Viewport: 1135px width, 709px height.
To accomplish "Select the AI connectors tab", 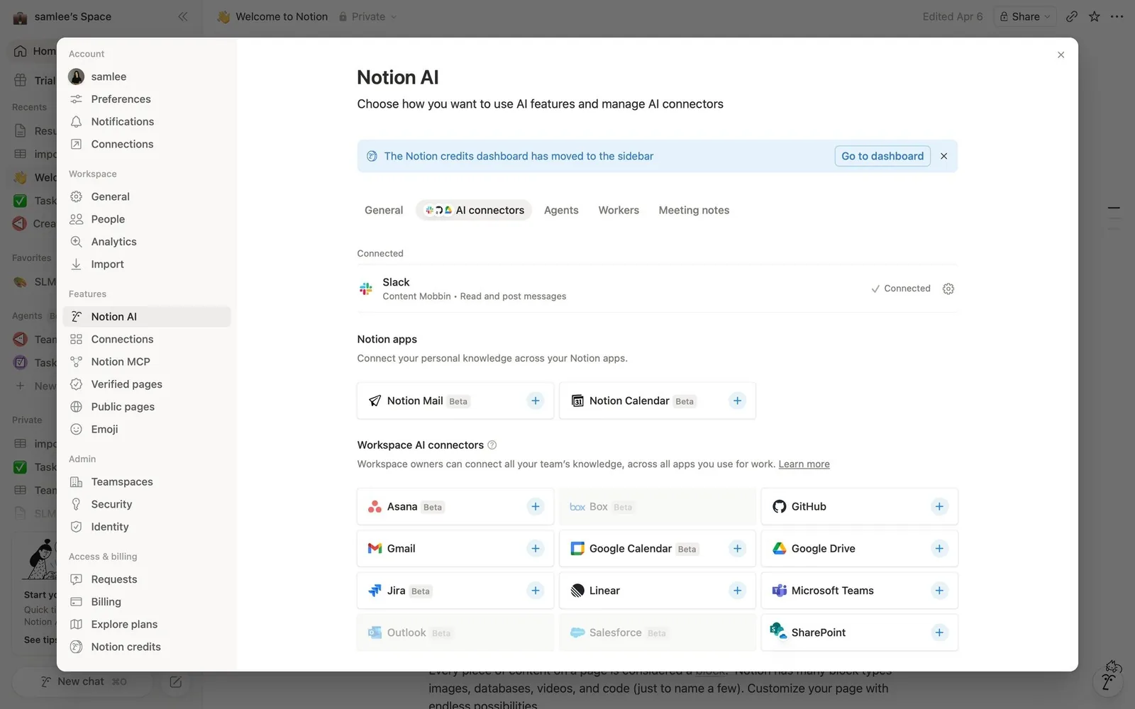I will pyautogui.click(x=474, y=210).
